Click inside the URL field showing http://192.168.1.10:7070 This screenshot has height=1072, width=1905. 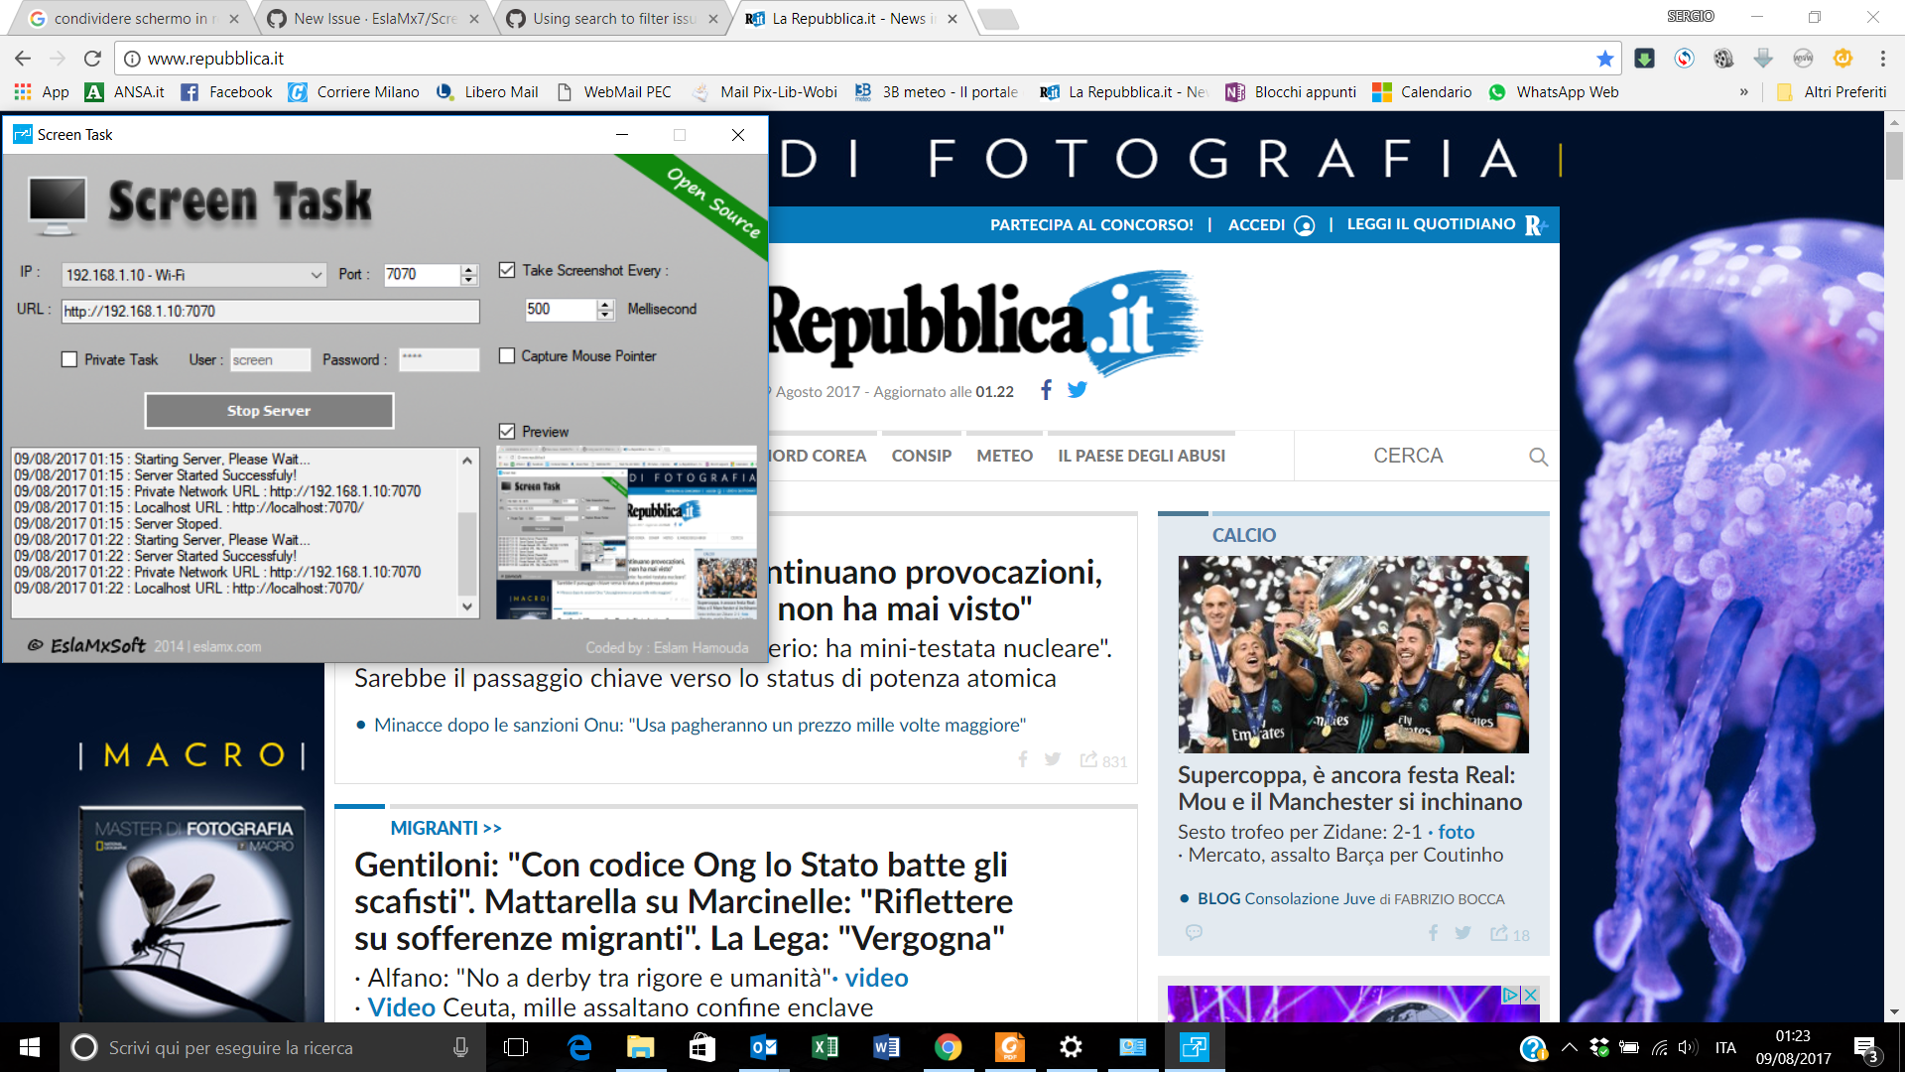[x=268, y=311]
